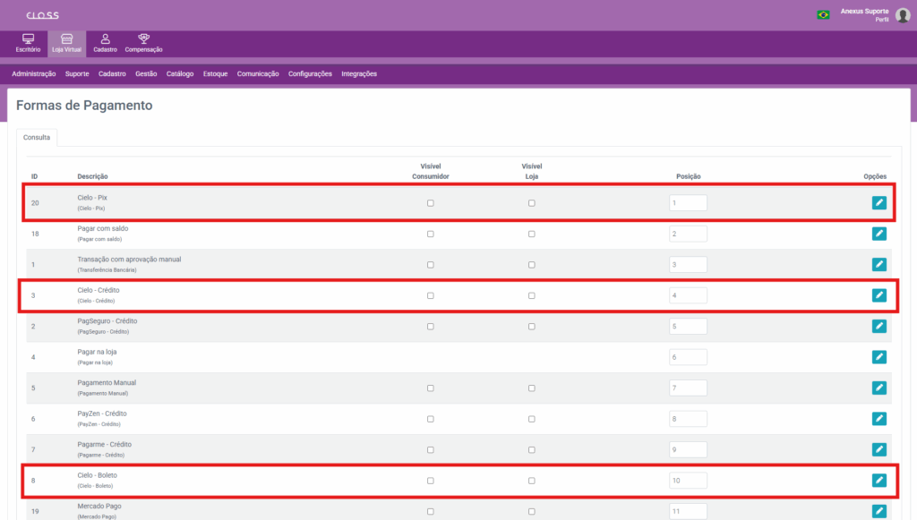Screen dimensions: 917x520
Task: Click edit pencil for Cielo - Boleto
Action: (x=878, y=481)
